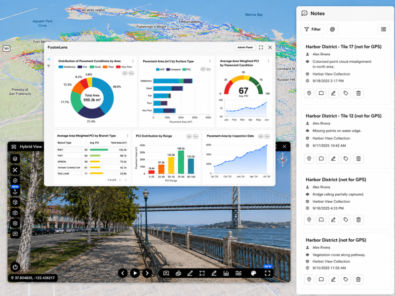Toggle the Satisfactory legend item in donut chart
This screenshot has height=296, width=395.
(x=67, y=67)
